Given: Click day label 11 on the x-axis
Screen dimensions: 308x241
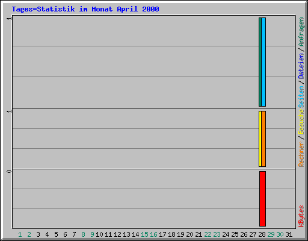Looking at the screenshot, I should click(x=108, y=234).
